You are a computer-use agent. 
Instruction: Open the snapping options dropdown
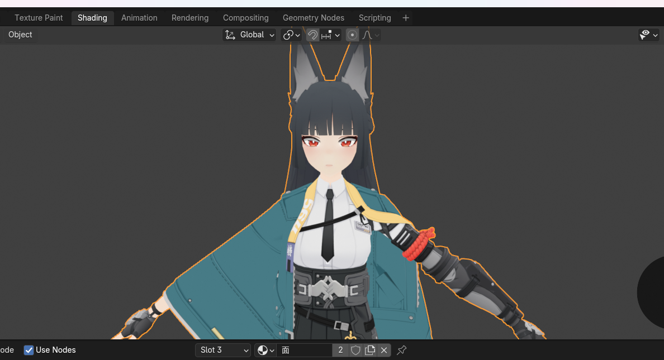(331, 35)
